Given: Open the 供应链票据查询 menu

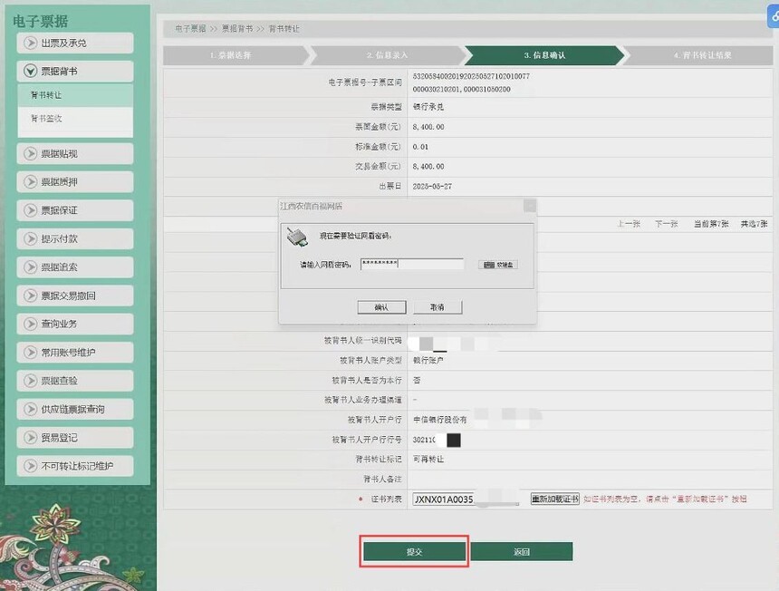Looking at the screenshot, I should pyautogui.click(x=75, y=409).
